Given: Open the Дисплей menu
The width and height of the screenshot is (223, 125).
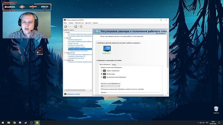Looking at the screenshot, I should click(x=88, y=23).
